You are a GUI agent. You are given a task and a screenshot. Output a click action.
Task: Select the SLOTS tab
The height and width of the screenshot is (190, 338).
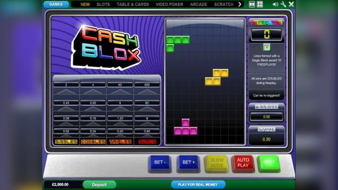103,4
